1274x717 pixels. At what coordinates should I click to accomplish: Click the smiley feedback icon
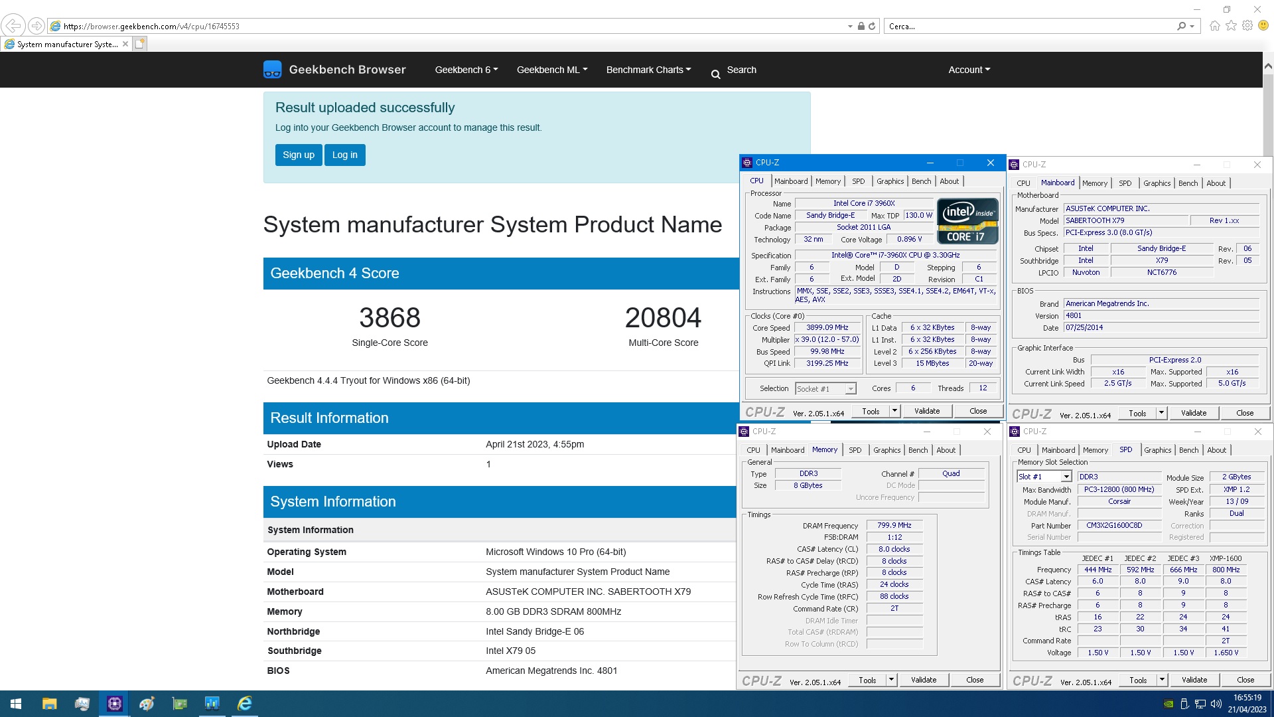coord(1263,26)
